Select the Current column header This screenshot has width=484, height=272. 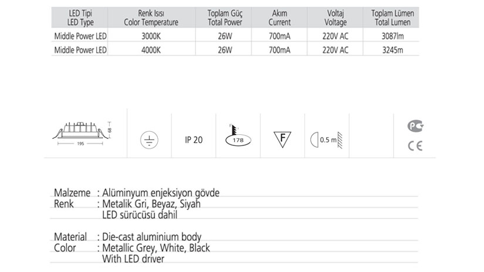[x=279, y=18]
